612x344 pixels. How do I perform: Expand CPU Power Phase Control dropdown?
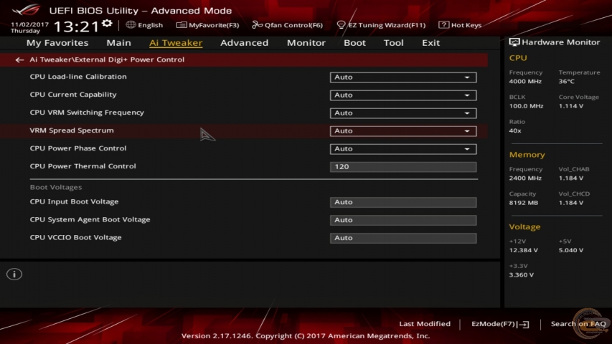pos(402,149)
